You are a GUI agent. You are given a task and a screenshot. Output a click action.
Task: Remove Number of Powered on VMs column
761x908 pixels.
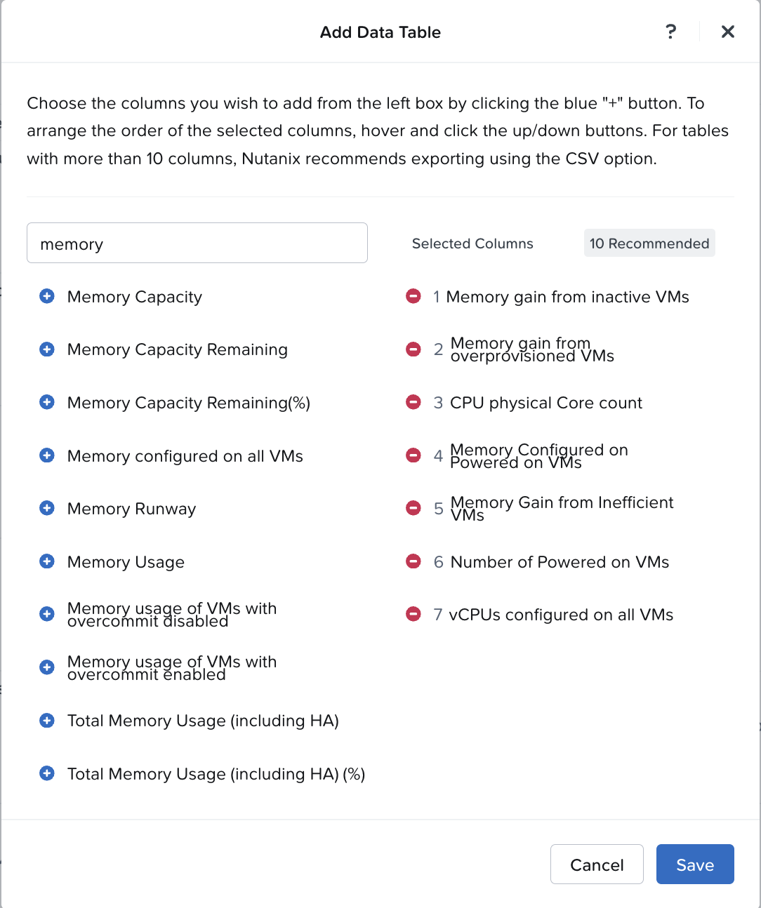[x=413, y=561]
